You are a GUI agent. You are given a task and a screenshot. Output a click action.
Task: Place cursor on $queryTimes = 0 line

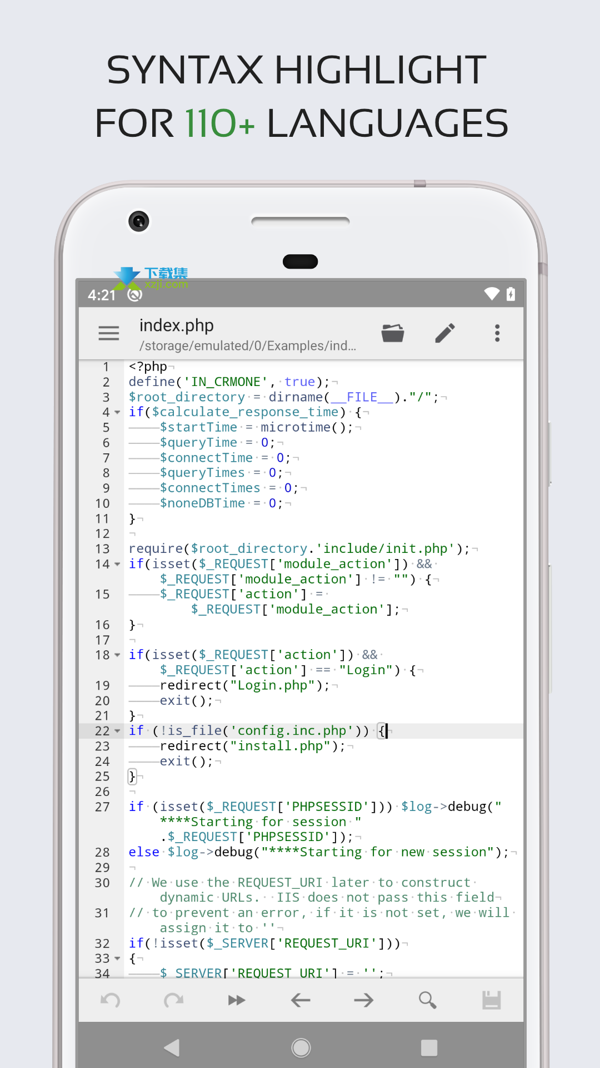coord(221,473)
